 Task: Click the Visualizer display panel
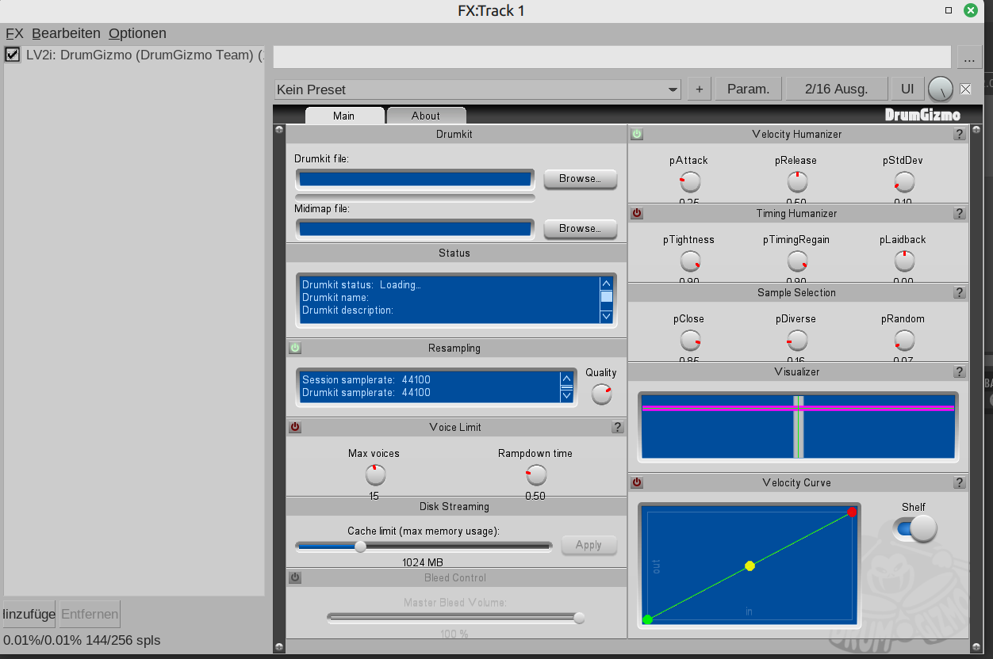click(x=798, y=426)
